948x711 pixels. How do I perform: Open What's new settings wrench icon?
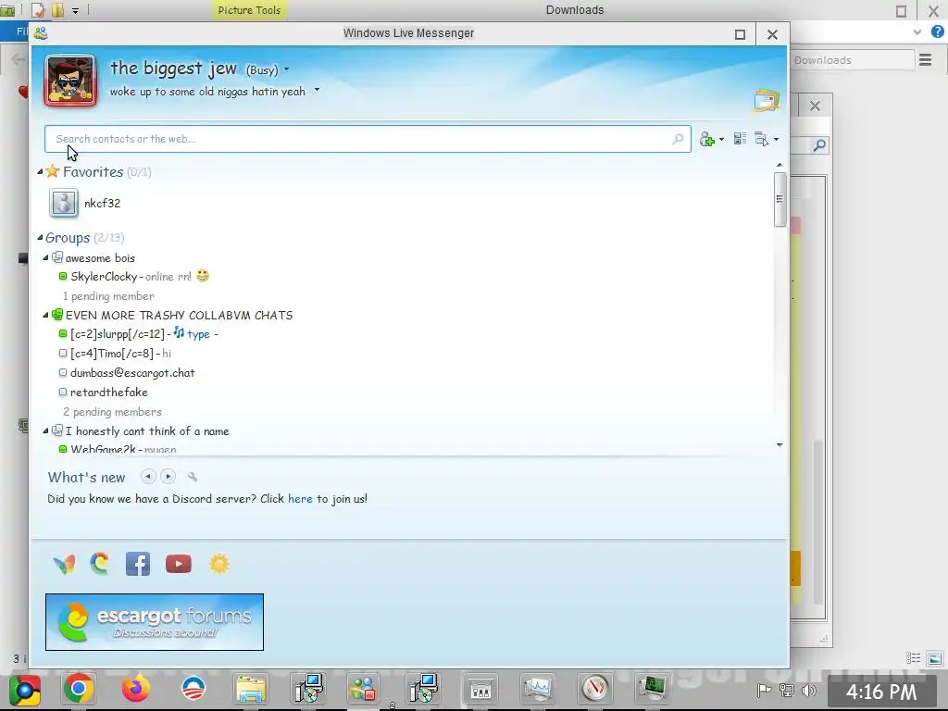coord(193,477)
